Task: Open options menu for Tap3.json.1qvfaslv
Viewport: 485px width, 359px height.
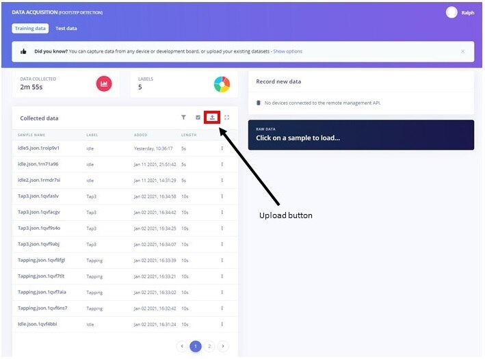Action: pyautogui.click(x=222, y=196)
